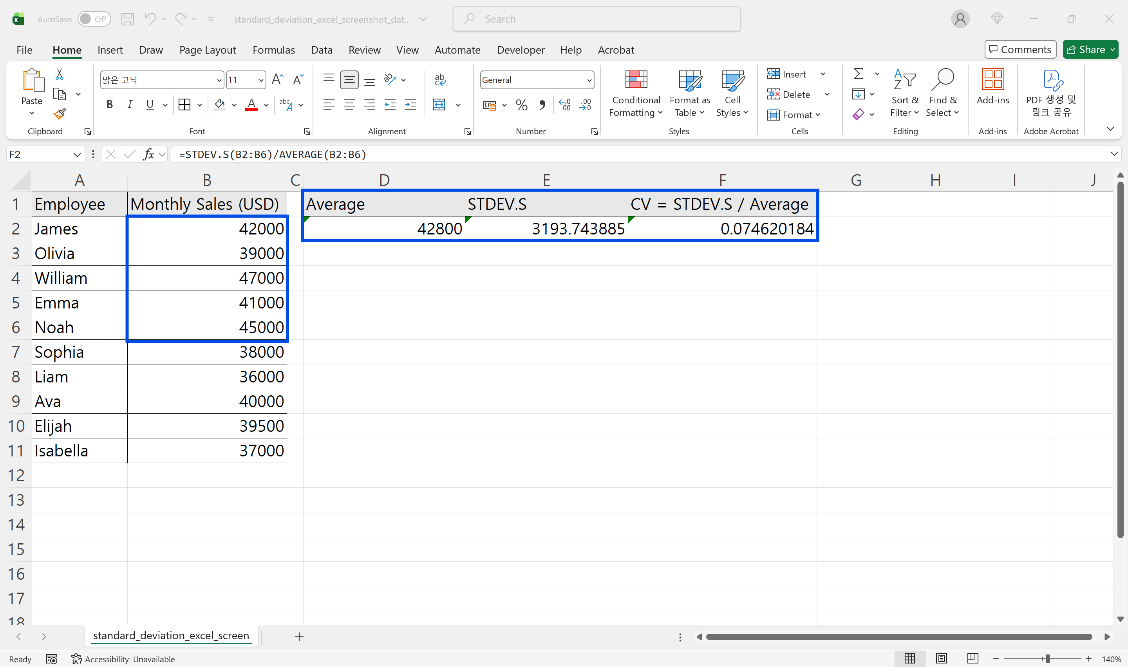Click the Insert Function fx icon

148,155
